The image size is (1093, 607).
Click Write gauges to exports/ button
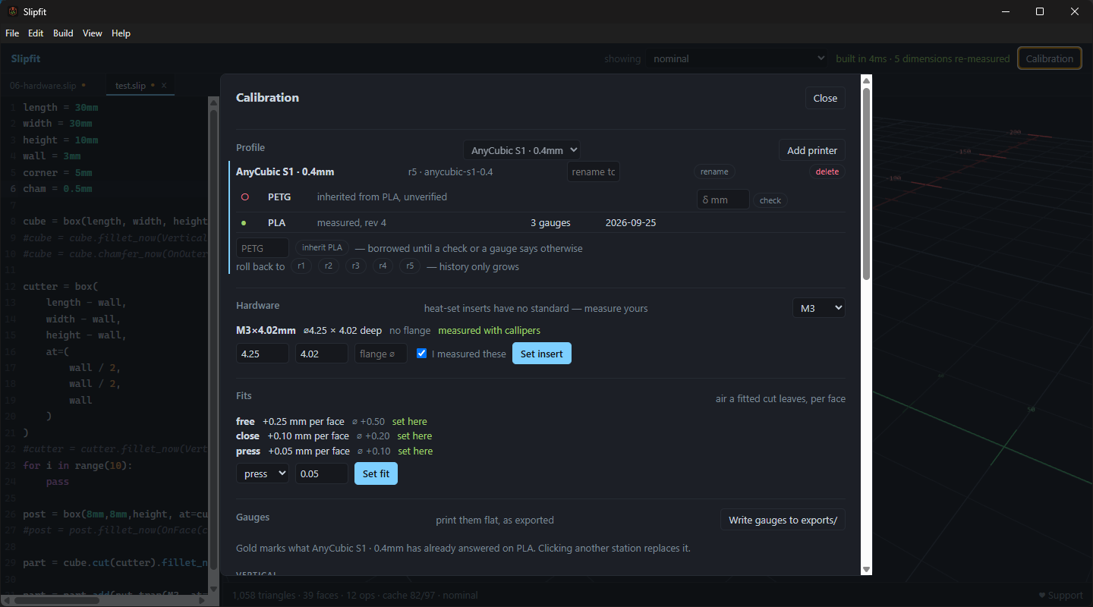(x=783, y=520)
